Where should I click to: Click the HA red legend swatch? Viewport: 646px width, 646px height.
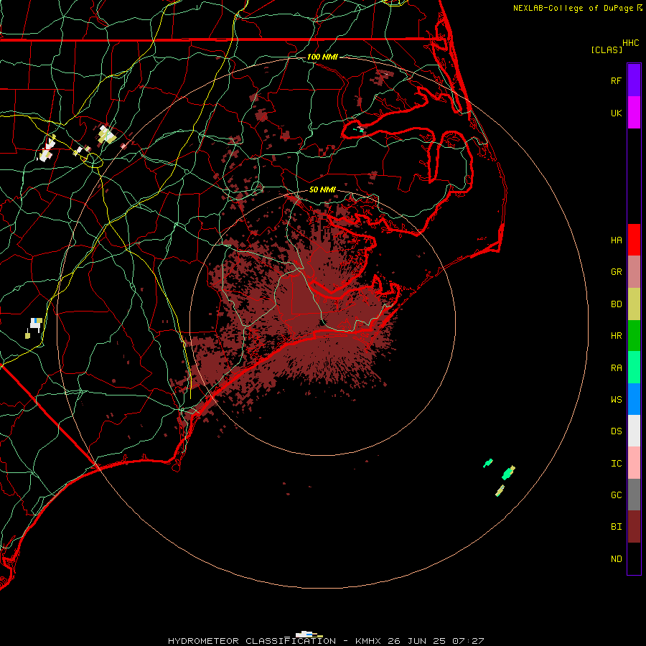coord(634,240)
